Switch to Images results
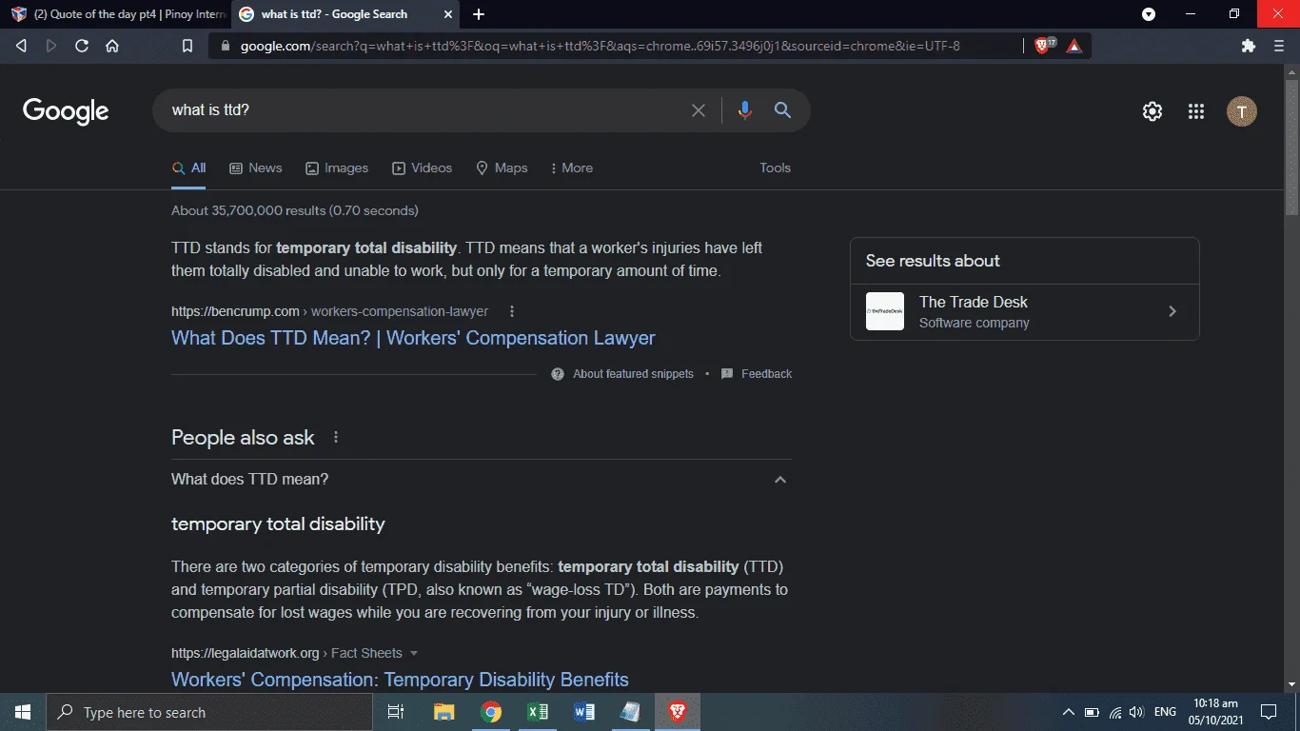The image size is (1300, 731). (337, 168)
